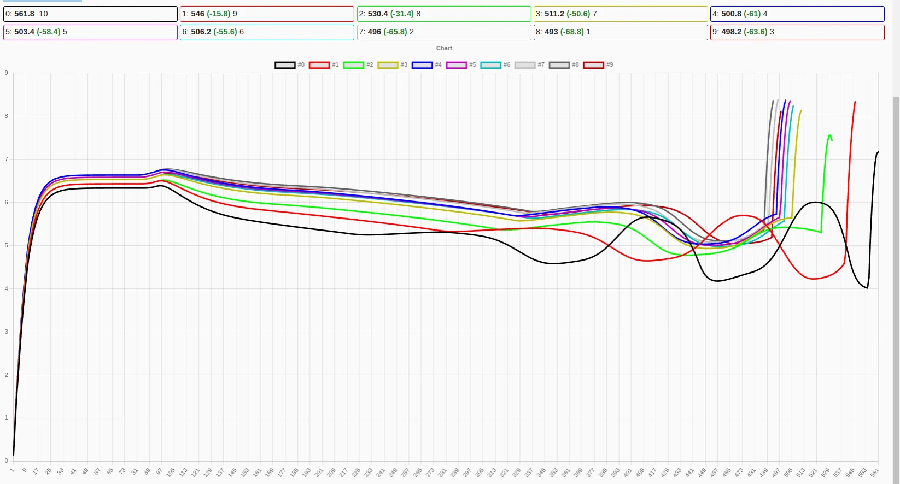Screen dimensions: 900x484
Task: Click the vertical page scrollbar thumb
Action: 896,290
